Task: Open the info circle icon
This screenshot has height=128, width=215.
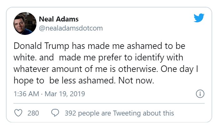Action: (200, 94)
